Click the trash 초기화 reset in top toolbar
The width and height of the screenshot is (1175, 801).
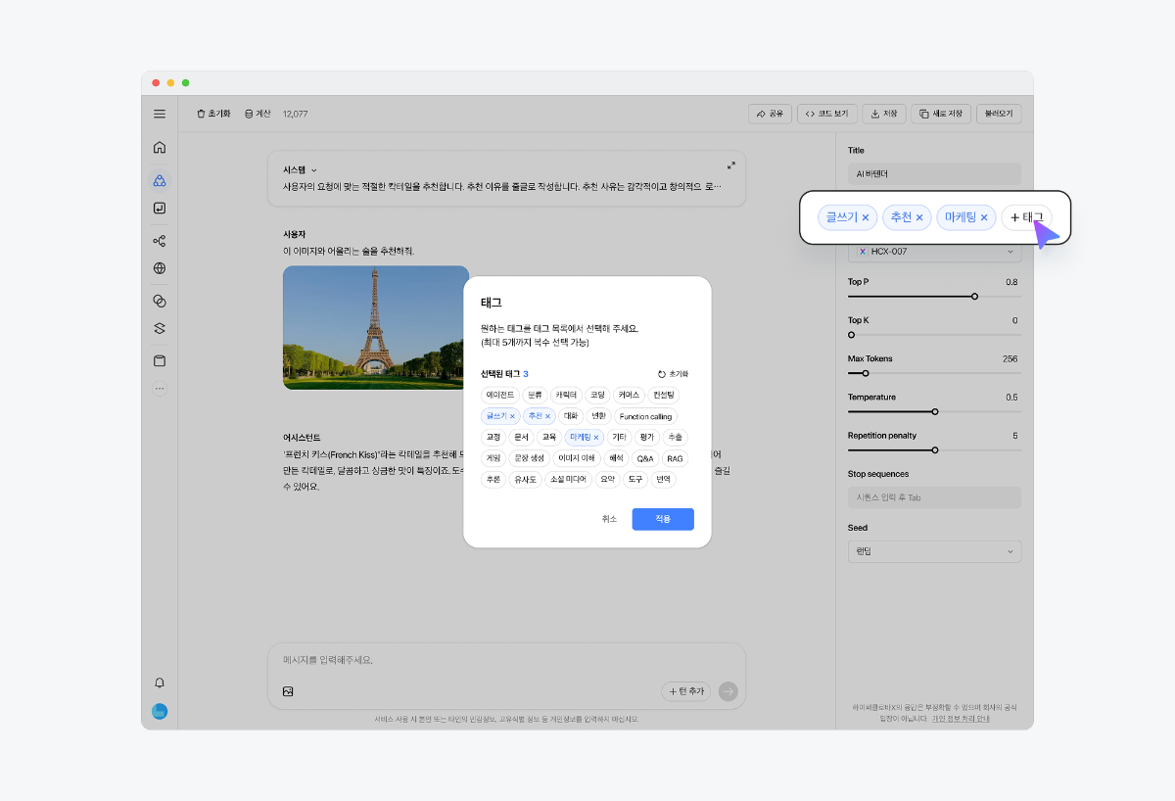[x=213, y=114]
